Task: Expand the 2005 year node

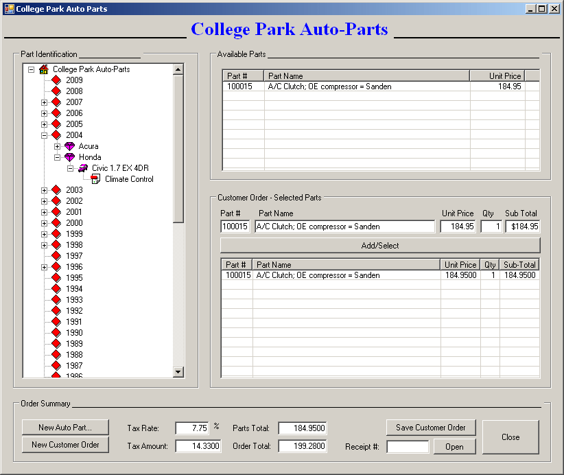Action: [x=44, y=124]
